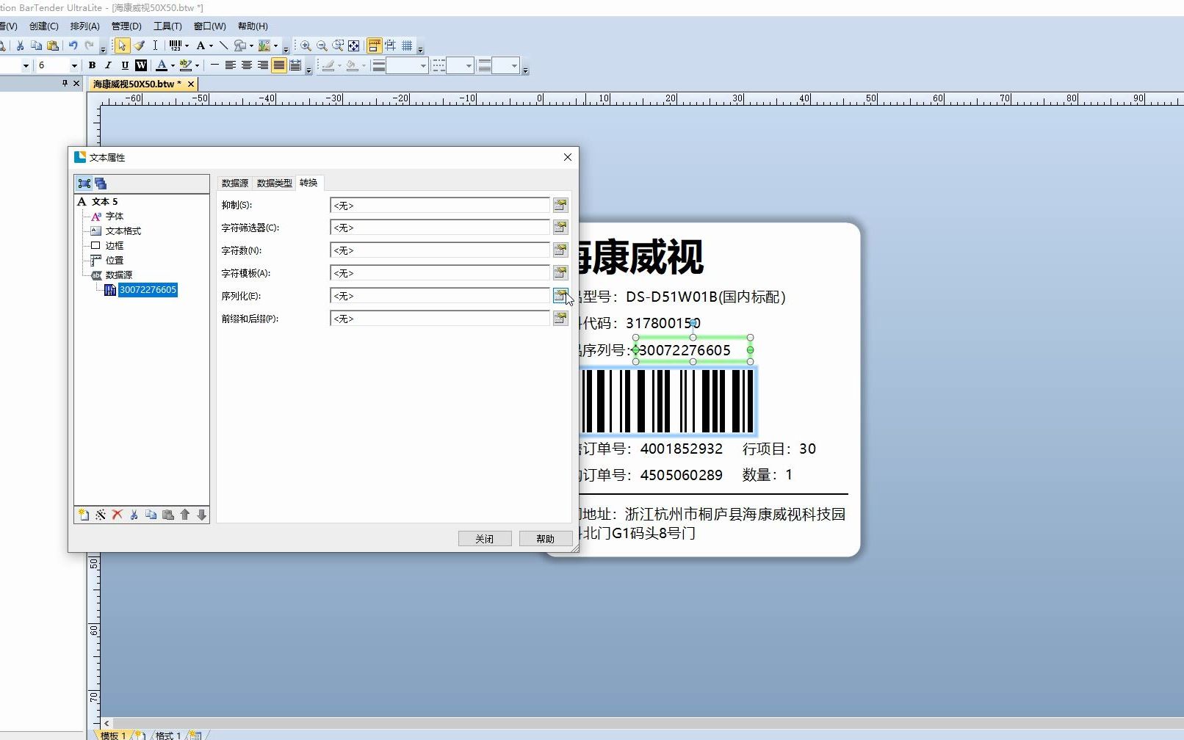Create new data source in dialog toolbar
Screen dimensions: 1184x740
pyautogui.click(x=84, y=515)
